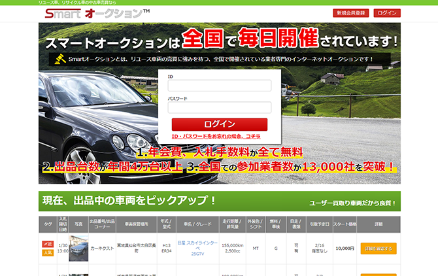Screen dimensions: 438x276
Task: Click the red メ近 tag badge
Action: click(48, 244)
